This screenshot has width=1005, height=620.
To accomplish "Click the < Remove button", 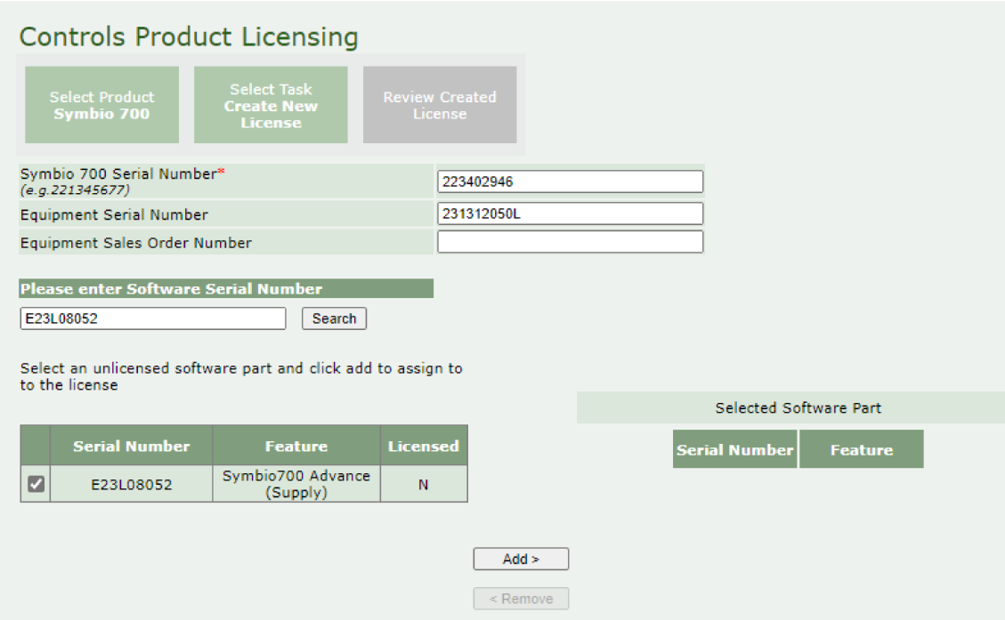I will click(x=521, y=599).
